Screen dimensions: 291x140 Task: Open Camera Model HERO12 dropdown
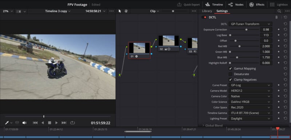[250, 91]
